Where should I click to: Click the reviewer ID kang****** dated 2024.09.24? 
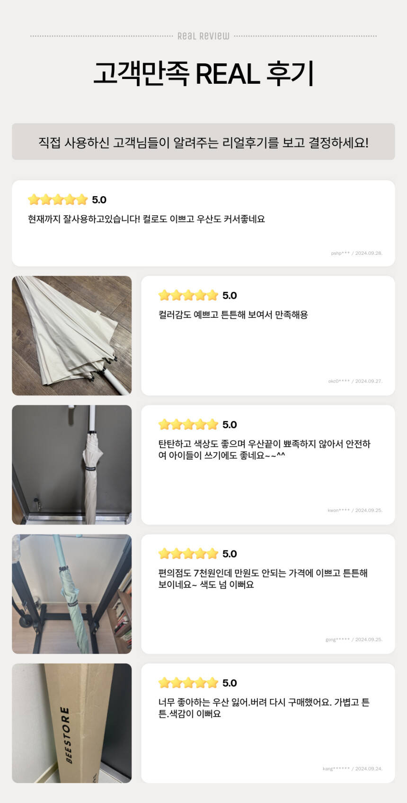pyautogui.click(x=352, y=769)
